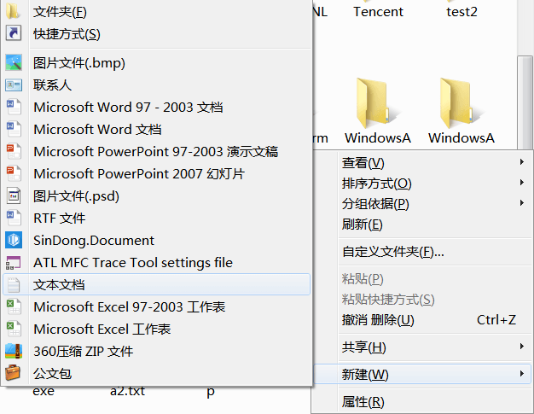Click the 360压缩 ZIP file icon
This screenshot has width=534, height=414.
coord(14,351)
